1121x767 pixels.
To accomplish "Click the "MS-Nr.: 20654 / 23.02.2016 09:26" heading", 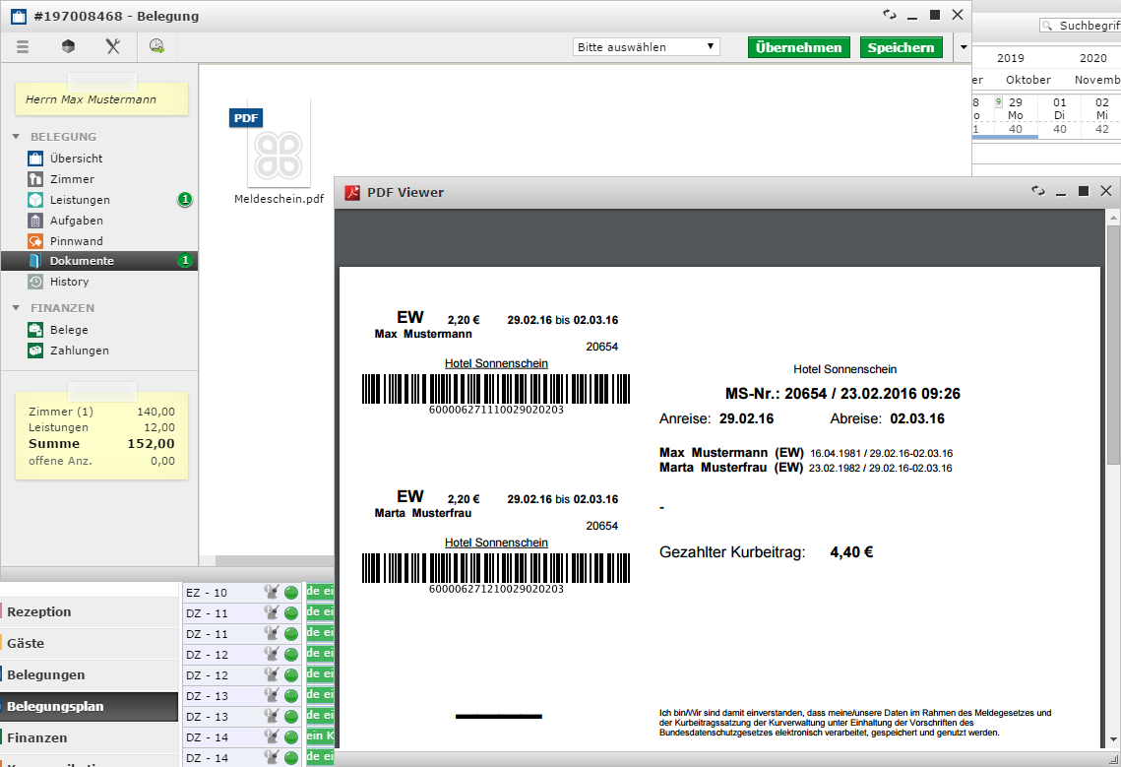I will (842, 394).
